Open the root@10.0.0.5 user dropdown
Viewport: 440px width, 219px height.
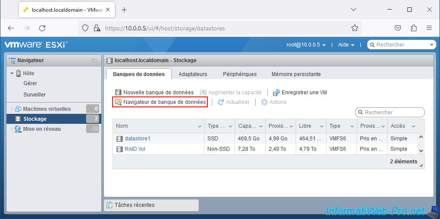point(306,45)
